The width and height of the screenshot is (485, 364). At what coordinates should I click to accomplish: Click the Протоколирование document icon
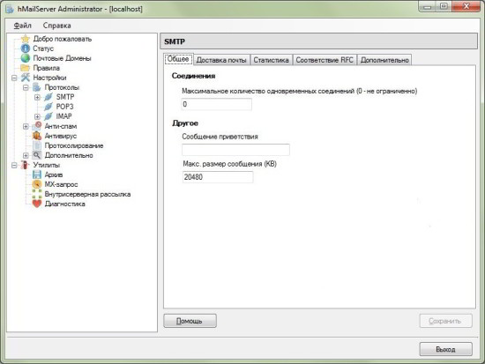[x=37, y=145]
